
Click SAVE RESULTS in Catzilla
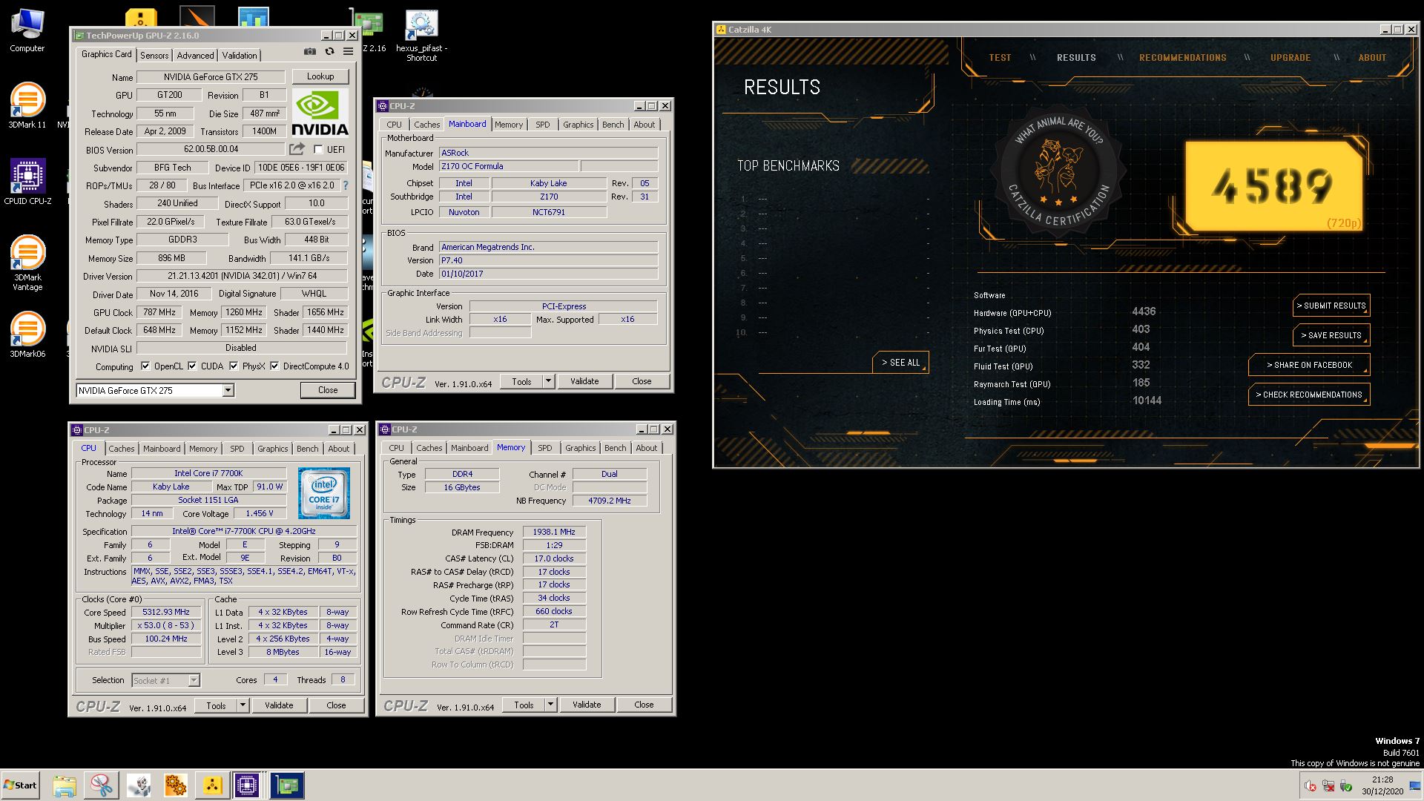click(x=1331, y=335)
